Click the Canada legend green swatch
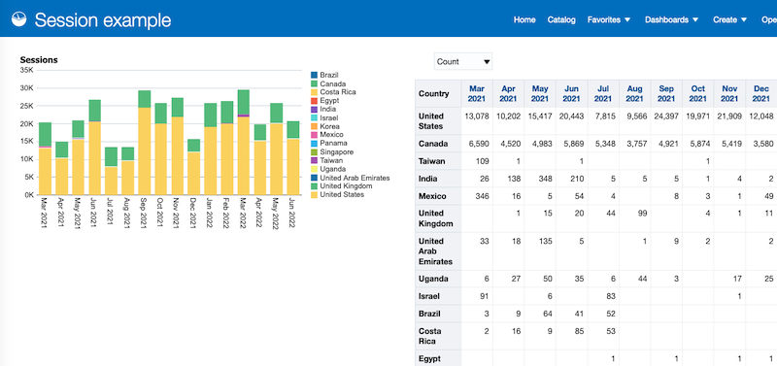The width and height of the screenshot is (777, 366). click(314, 83)
